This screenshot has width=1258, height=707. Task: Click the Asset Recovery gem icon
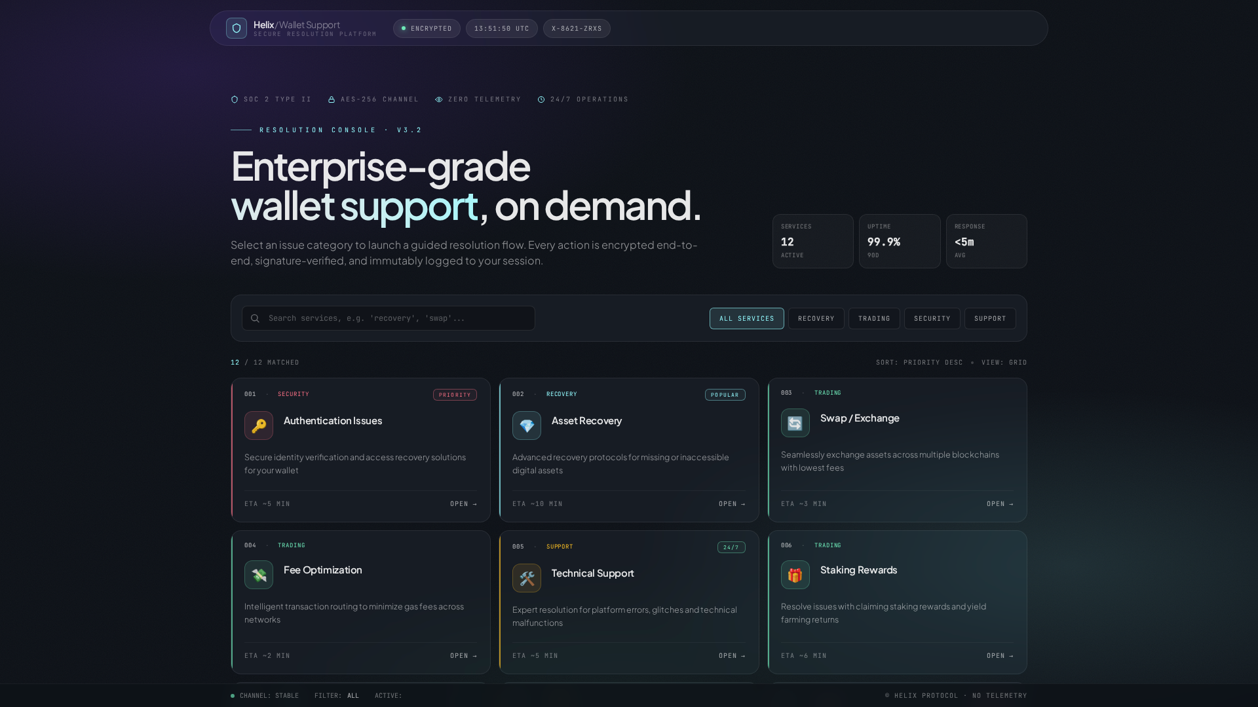[527, 426]
